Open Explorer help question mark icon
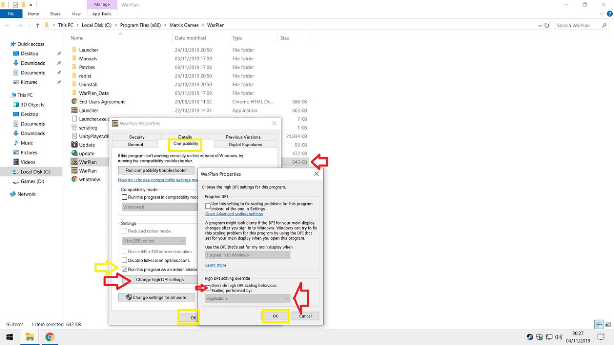614x345 pixels. click(x=610, y=14)
